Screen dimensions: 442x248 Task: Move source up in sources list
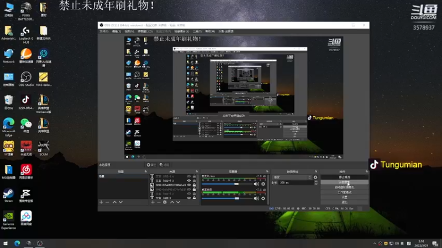[x=172, y=202]
